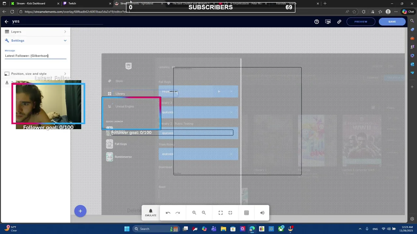Select Layers panel stack icon

[x=7, y=32]
